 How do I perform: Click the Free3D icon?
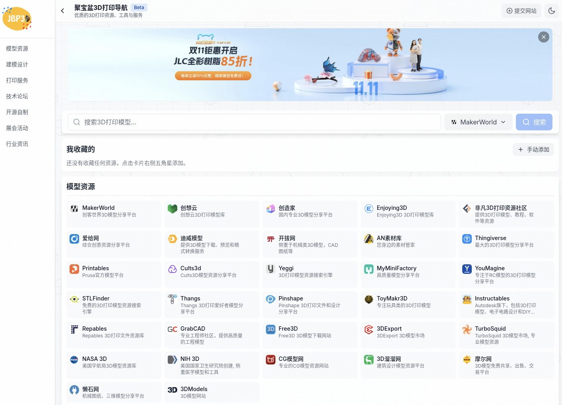(271, 329)
